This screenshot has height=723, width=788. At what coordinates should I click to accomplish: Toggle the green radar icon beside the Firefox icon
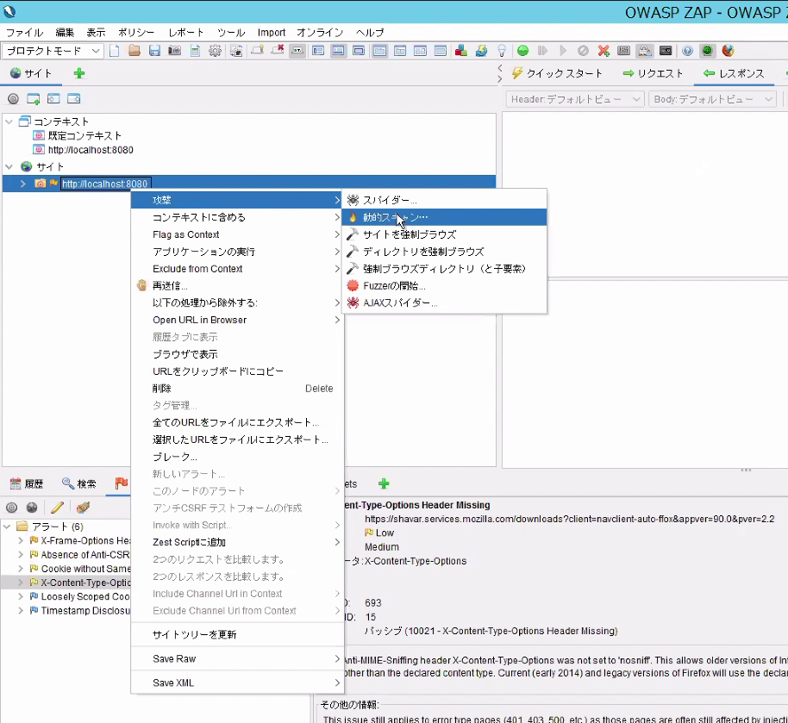(x=707, y=51)
